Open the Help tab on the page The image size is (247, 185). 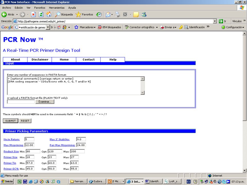click(x=113, y=59)
